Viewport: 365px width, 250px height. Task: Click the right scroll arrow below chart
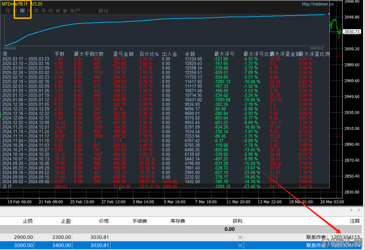click(359, 210)
